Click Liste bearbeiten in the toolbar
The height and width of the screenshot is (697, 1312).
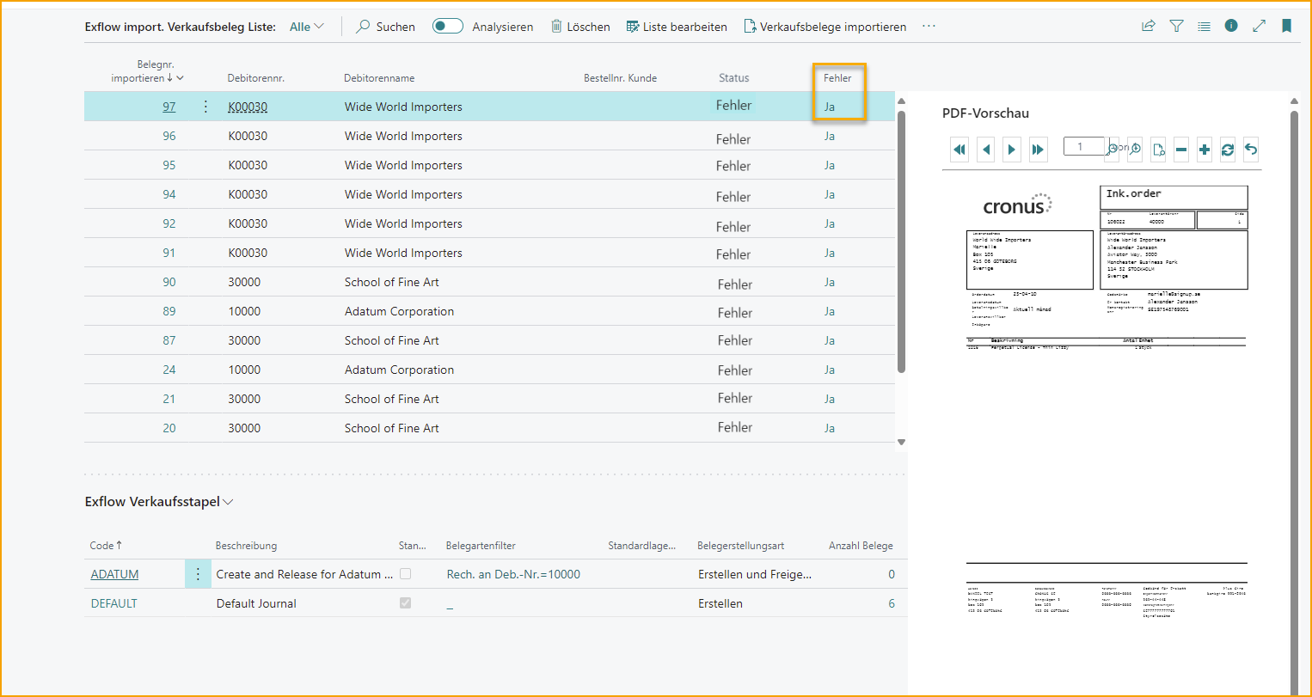tap(677, 26)
